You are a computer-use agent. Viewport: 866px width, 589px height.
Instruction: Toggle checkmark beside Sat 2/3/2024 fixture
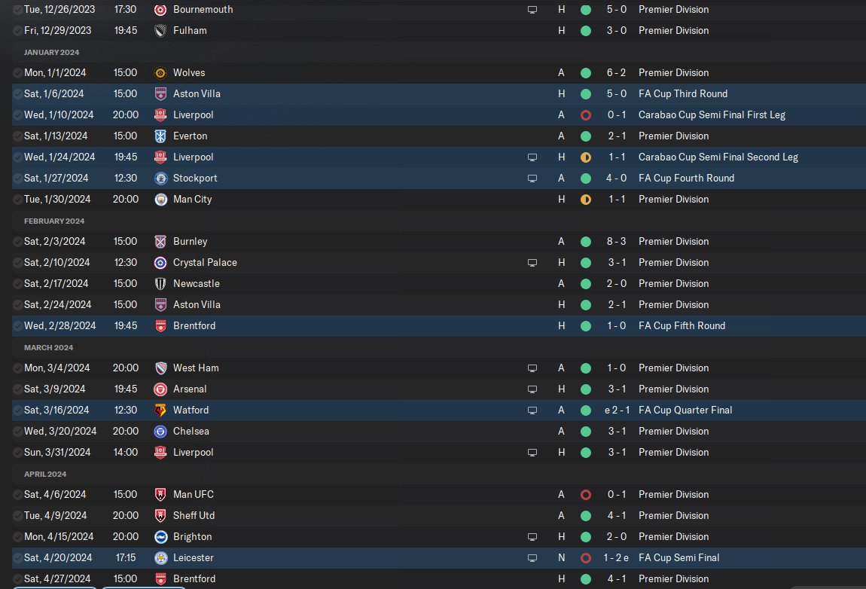point(17,242)
